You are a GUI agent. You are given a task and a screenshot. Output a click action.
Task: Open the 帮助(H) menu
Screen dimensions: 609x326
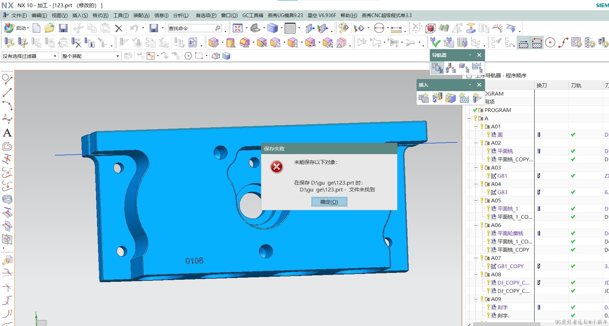pos(348,15)
